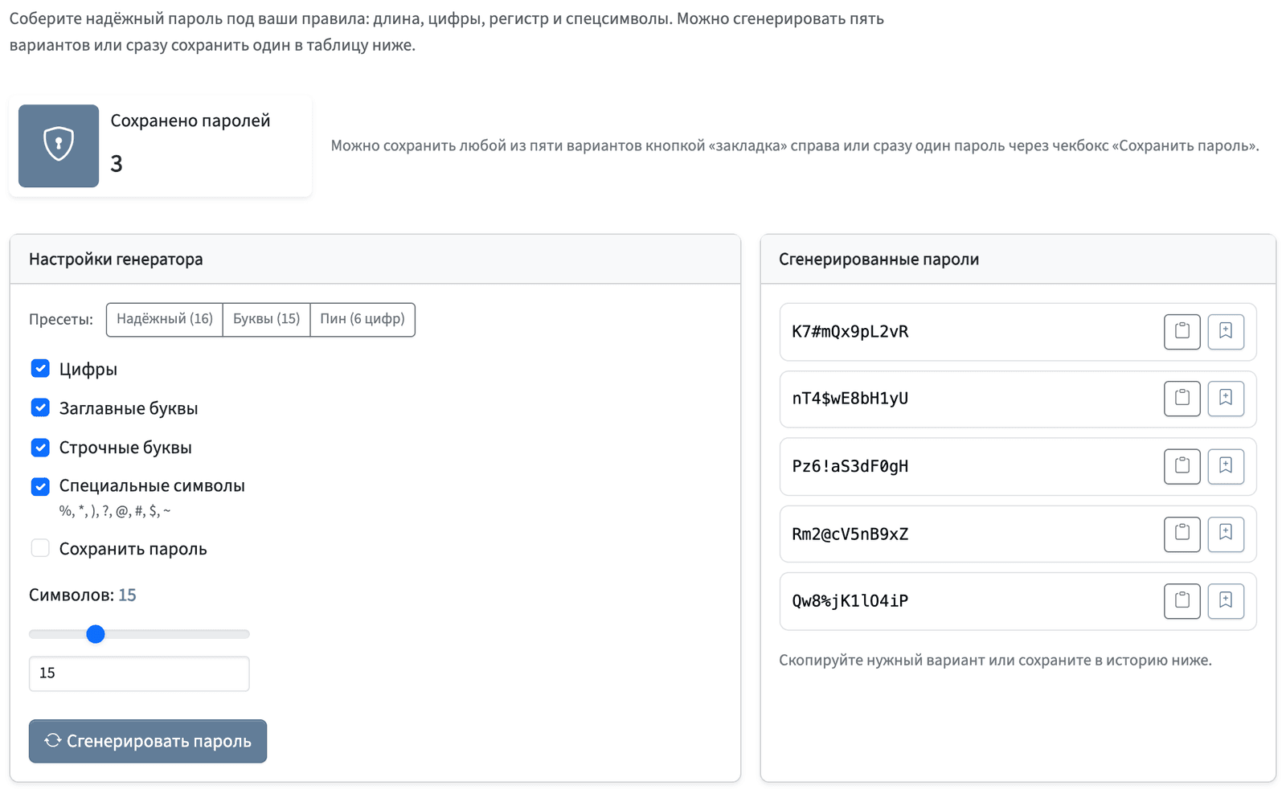Copy password nT4$wE8bH1yU to clipboard
The width and height of the screenshot is (1286, 794).
[x=1182, y=399]
